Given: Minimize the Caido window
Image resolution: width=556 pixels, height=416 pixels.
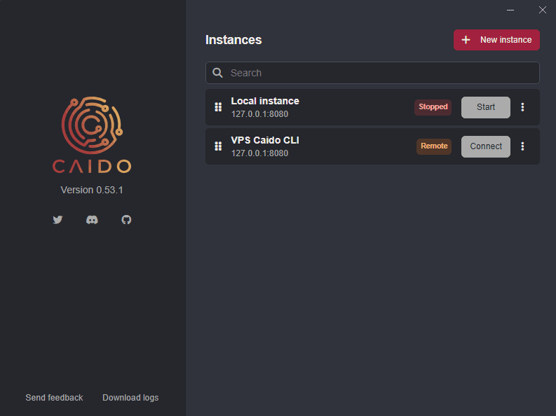Looking at the screenshot, I should [x=510, y=10].
